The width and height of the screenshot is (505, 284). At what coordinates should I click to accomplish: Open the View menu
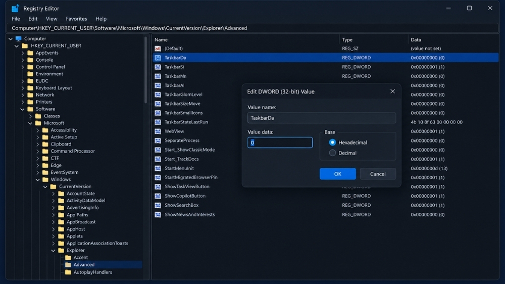(52, 19)
